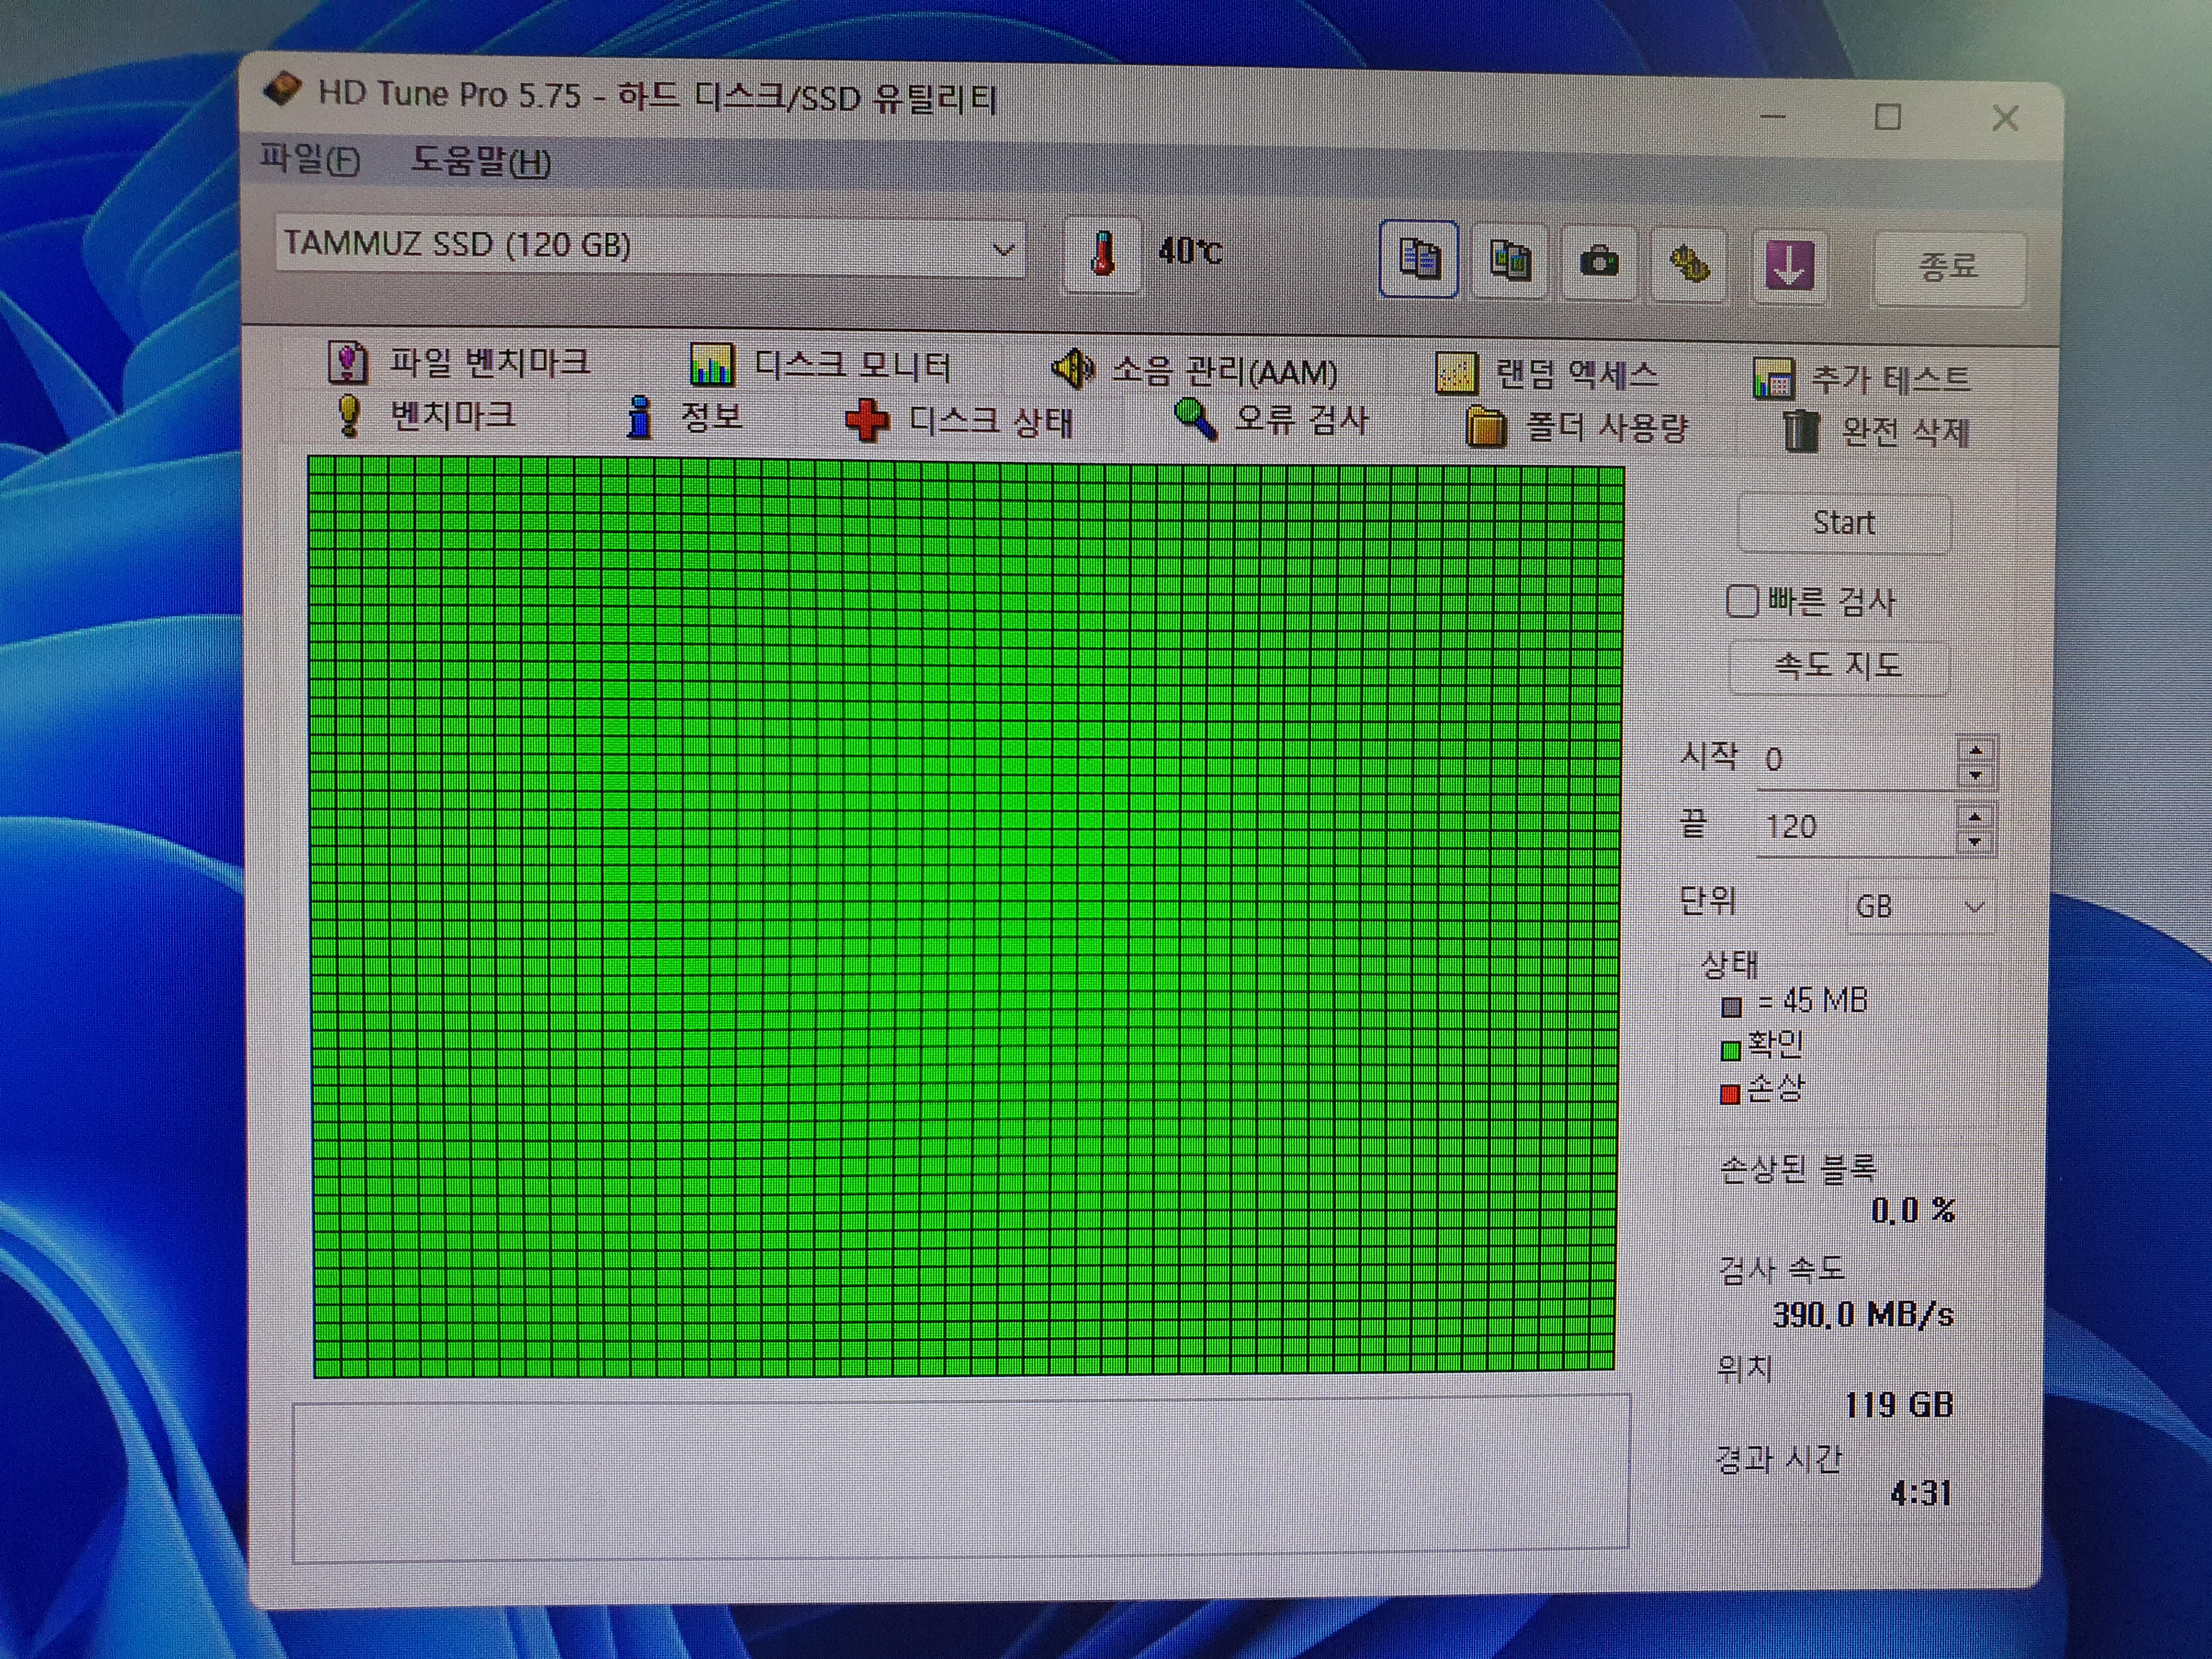Increase the 시작 value with up arrow
Viewport: 2212px width, 1659px height.
point(1975,749)
